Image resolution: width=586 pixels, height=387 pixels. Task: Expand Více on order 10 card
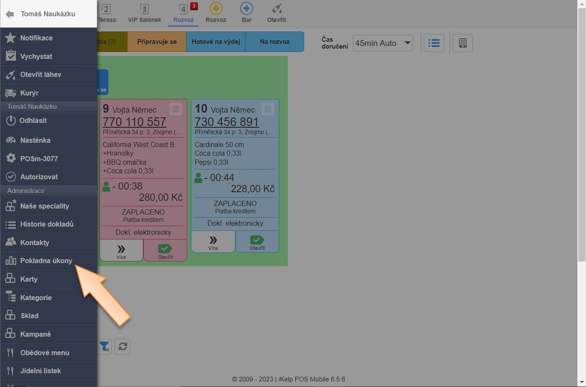(x=213, y=242)
